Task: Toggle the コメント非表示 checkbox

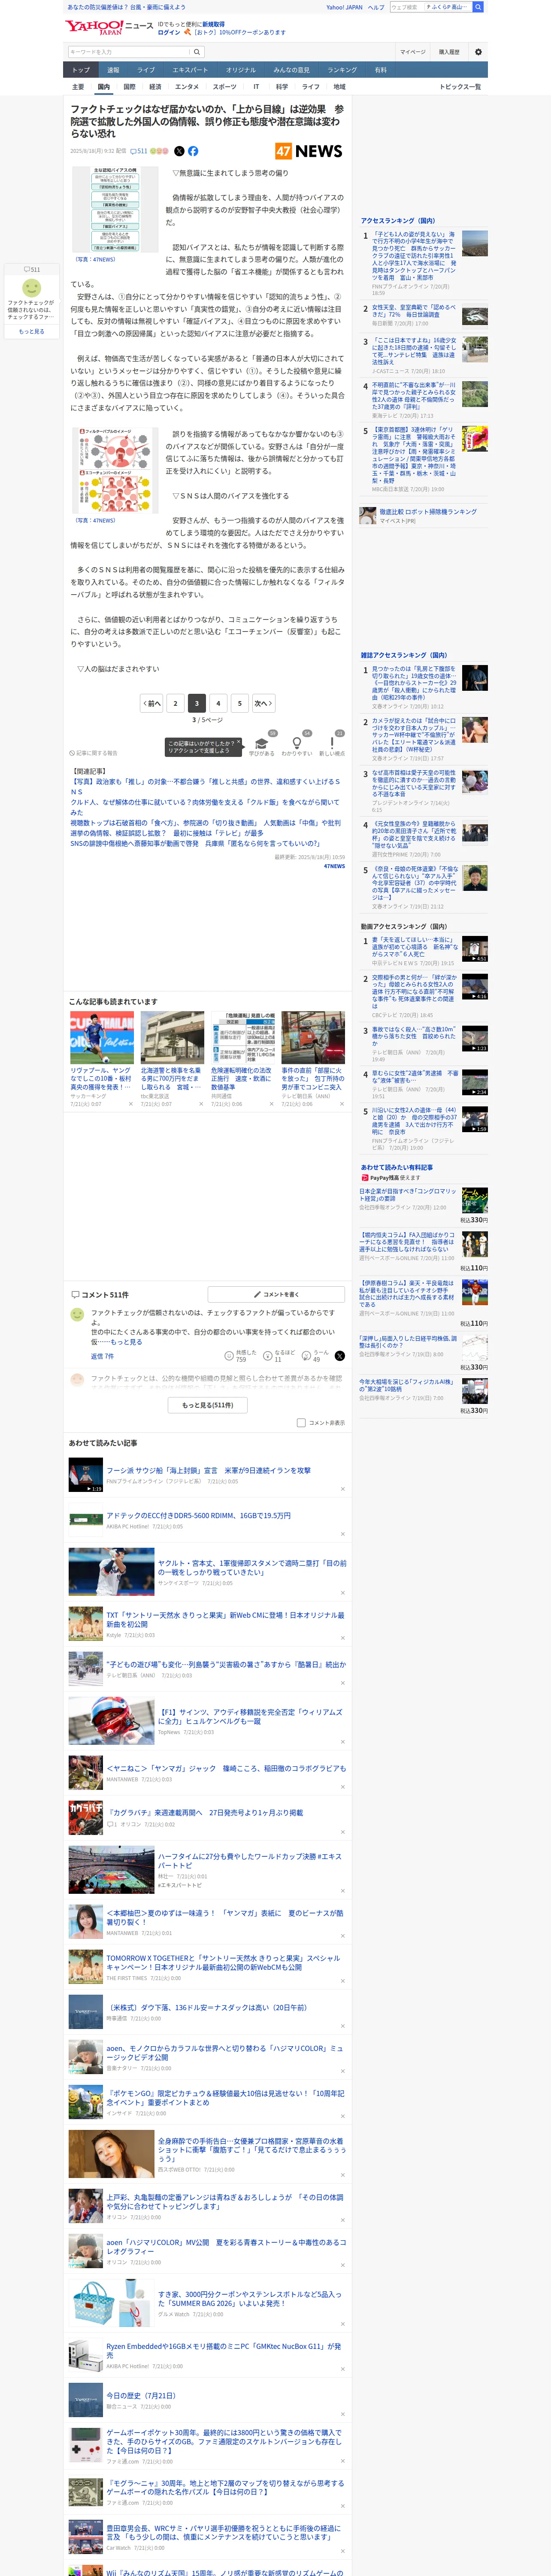Action: (301, 1422)
